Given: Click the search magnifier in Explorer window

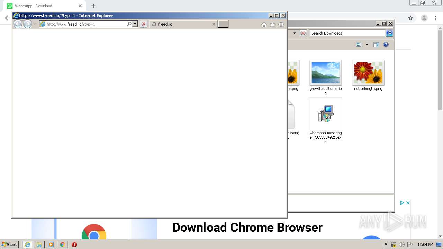Looking at the screenshot, I should [389, 33].
